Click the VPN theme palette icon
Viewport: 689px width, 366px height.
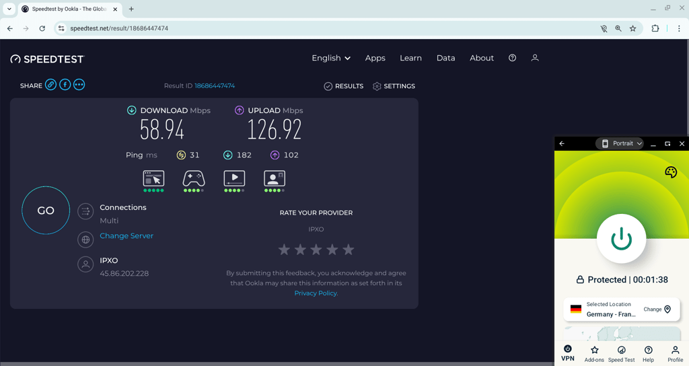(671, 172)
